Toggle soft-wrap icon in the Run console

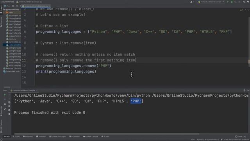9,102
